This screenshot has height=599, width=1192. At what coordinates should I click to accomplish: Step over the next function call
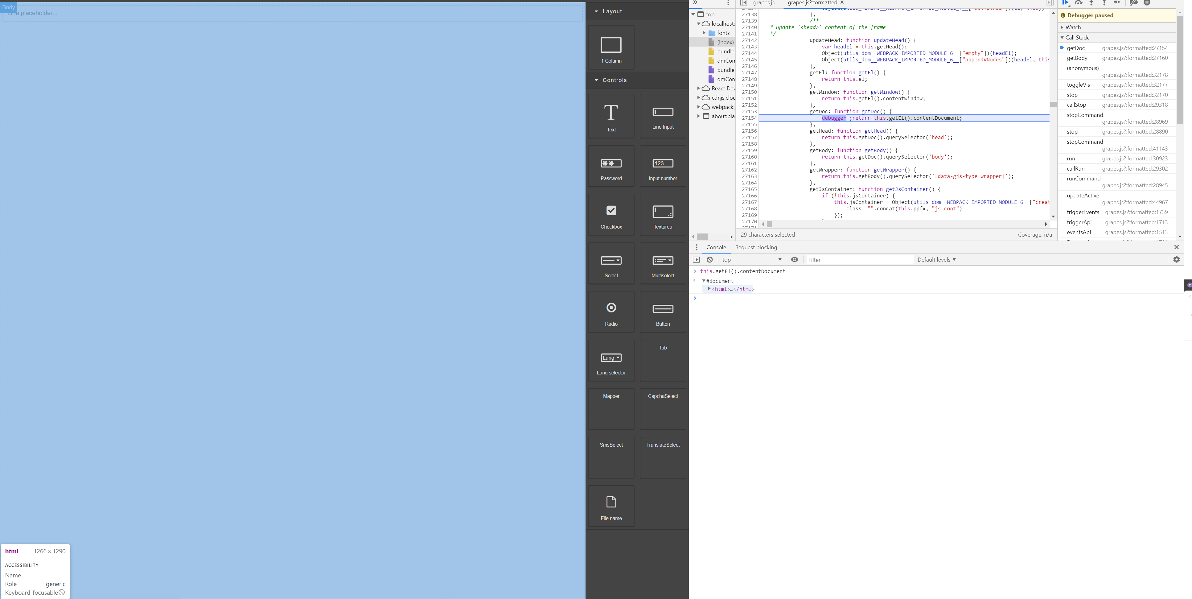(x=1079, y=3)
